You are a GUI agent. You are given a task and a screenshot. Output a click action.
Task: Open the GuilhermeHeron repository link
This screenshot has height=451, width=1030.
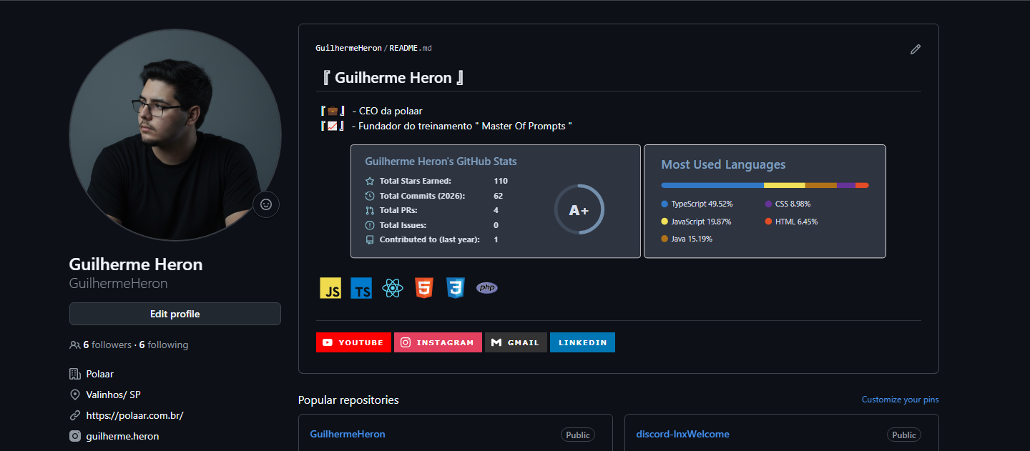pos(347,434)
